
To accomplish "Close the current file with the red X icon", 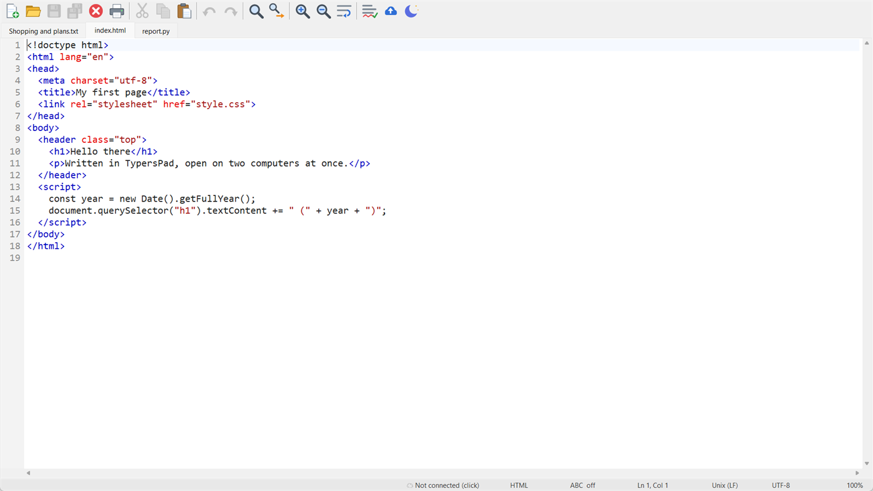I will tap(95, 11).
